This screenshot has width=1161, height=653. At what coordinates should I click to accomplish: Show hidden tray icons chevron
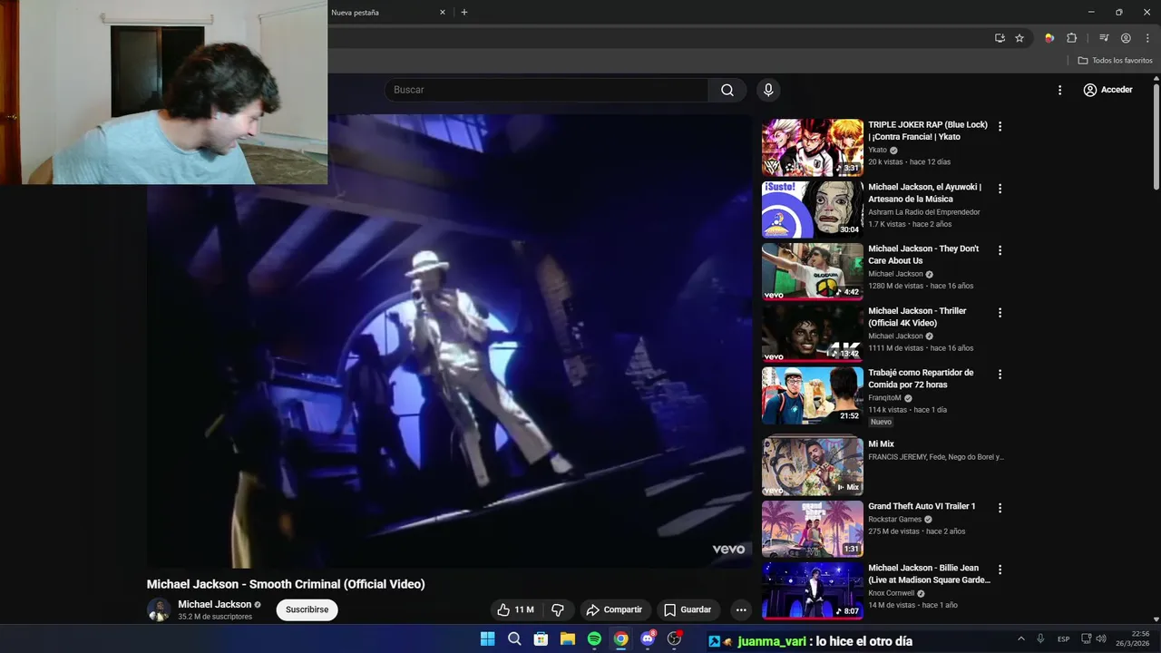pyautogui.click(x=1020, y=639)
